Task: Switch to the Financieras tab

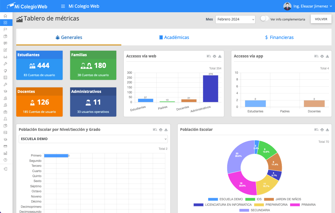Action: (x=279, y=37)
